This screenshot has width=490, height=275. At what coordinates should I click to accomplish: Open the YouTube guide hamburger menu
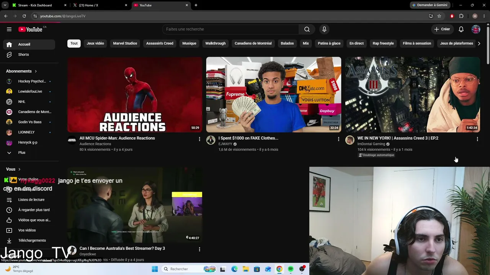[9, 29]
